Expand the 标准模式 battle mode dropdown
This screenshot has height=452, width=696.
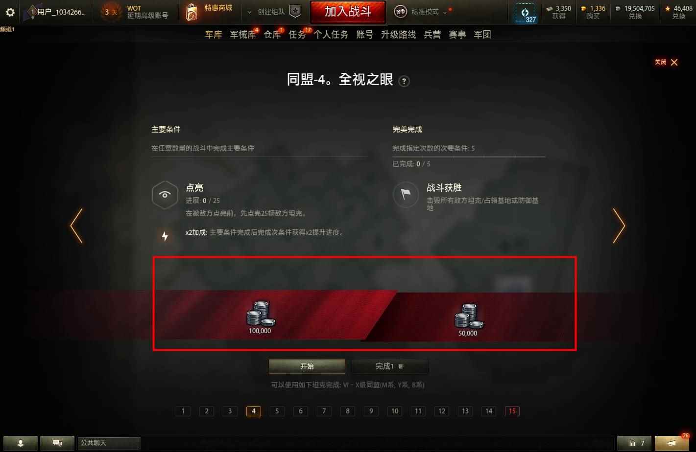(445, 12)
